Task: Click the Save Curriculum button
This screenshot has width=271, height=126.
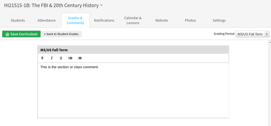Action: click(x=21, y=34)
